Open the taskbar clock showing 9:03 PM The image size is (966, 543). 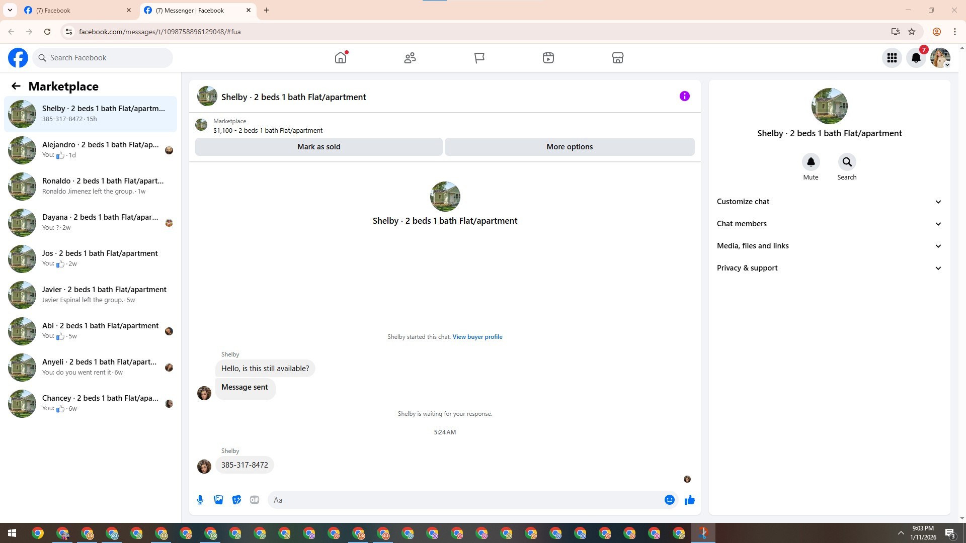click(x=923, y=533)
